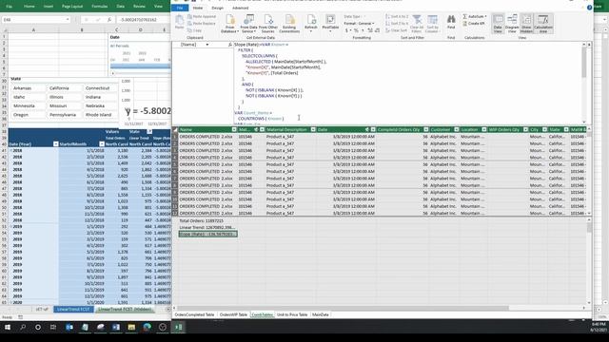Click the date timeline slicer bar
609x342 pixels.
(140, 66)
